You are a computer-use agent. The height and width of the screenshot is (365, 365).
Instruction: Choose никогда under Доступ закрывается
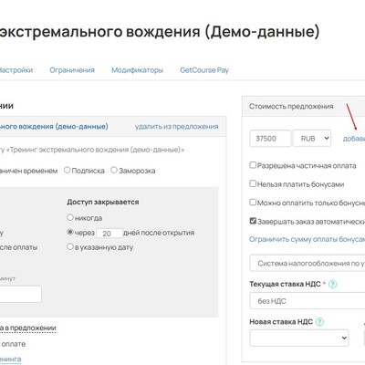tap(70, 217)
